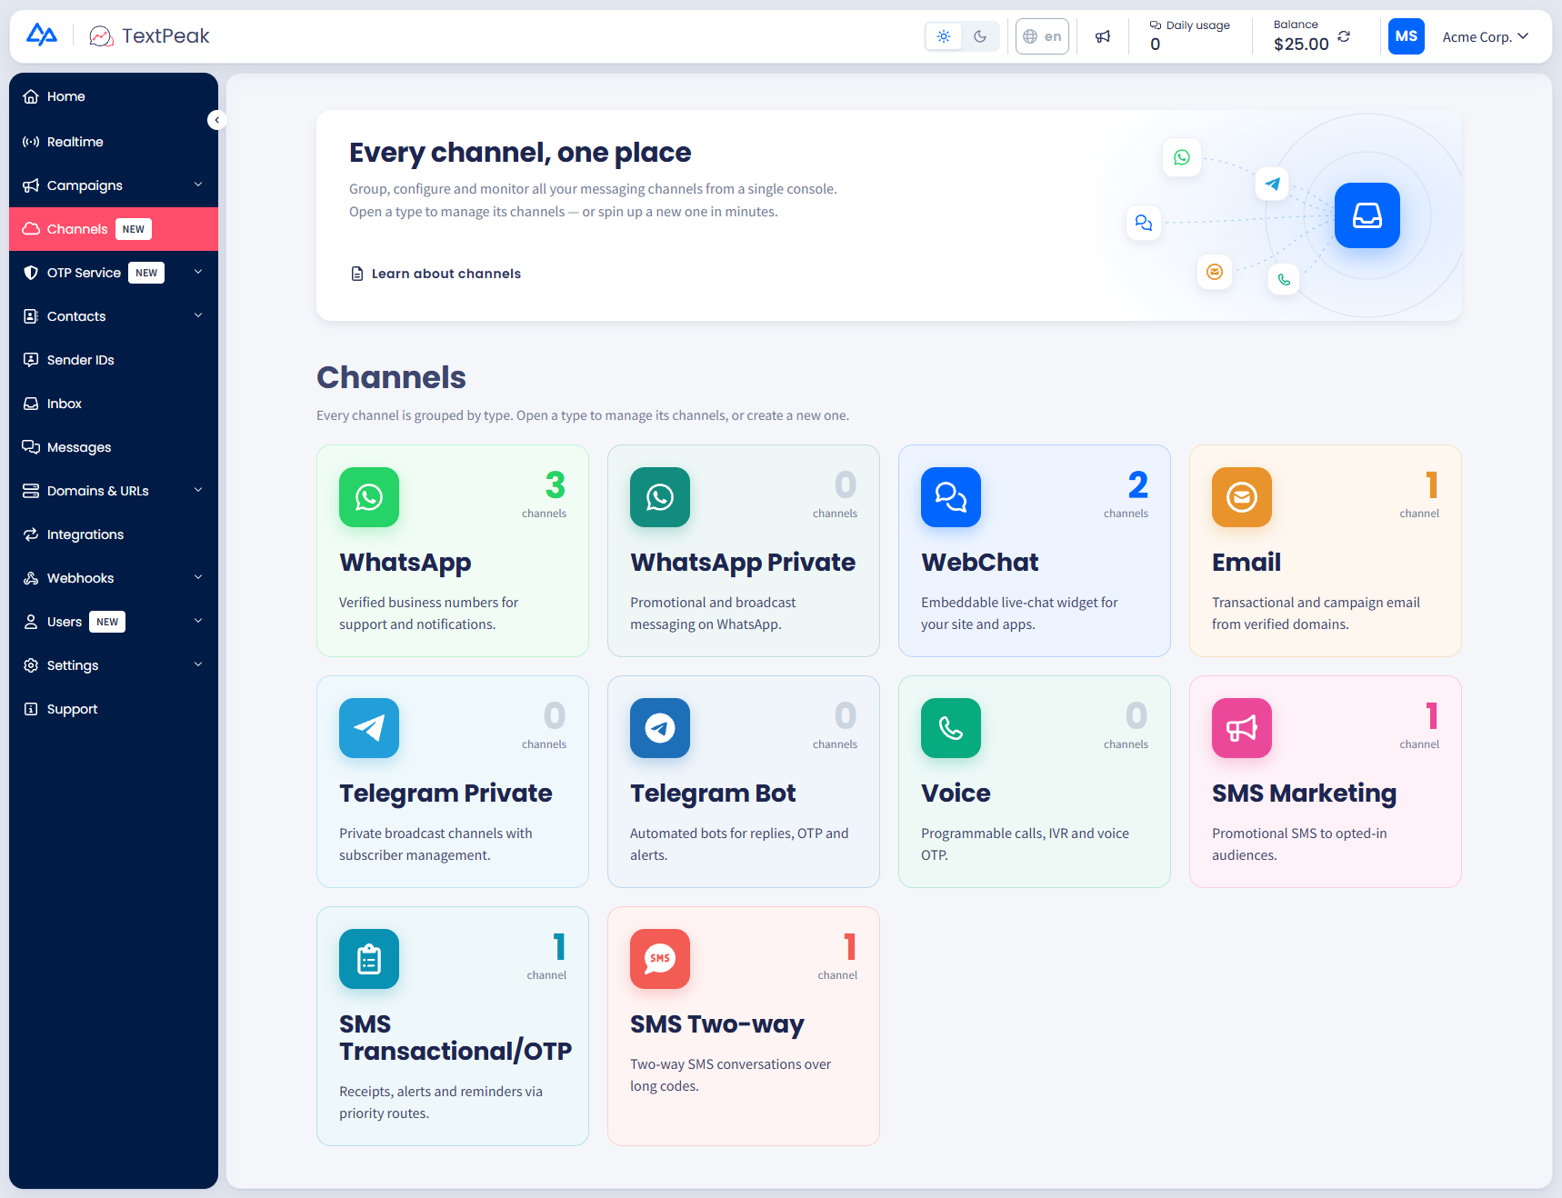Expand the Contacts submenu chevron
Viewport: 1562px width, 1198px height.
198,315
